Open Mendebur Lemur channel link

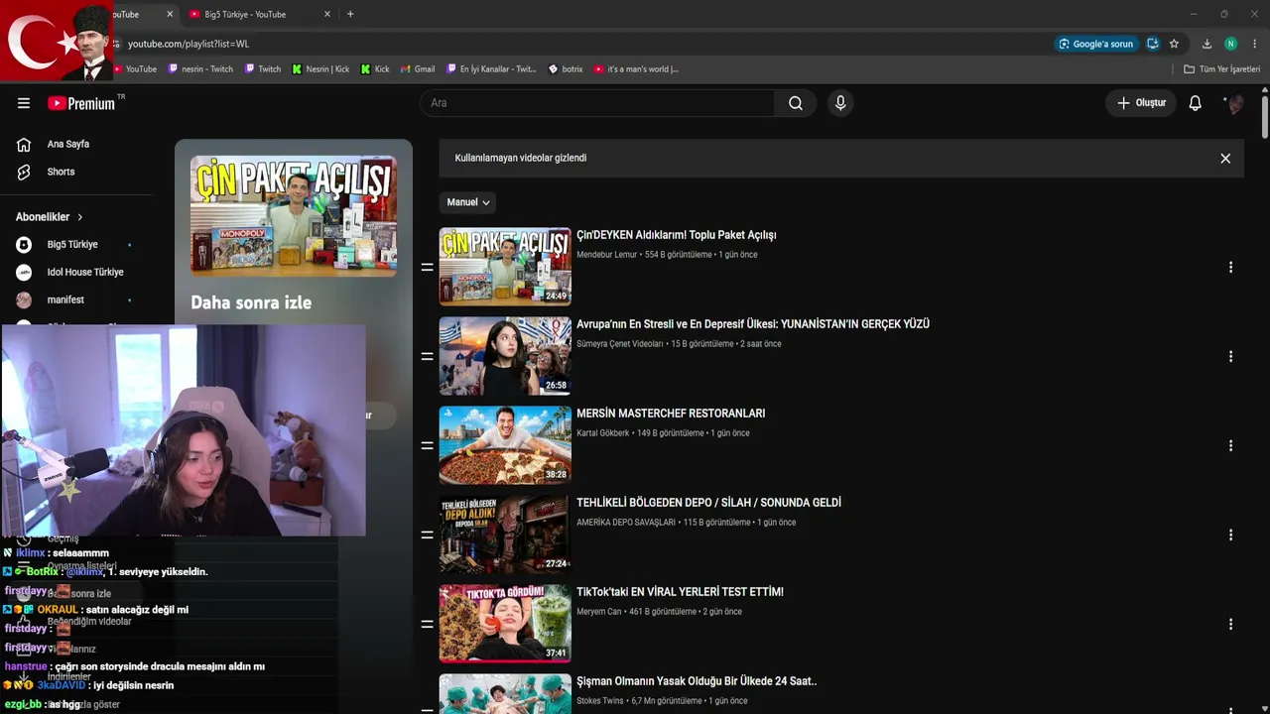click(x=606, y=255)
